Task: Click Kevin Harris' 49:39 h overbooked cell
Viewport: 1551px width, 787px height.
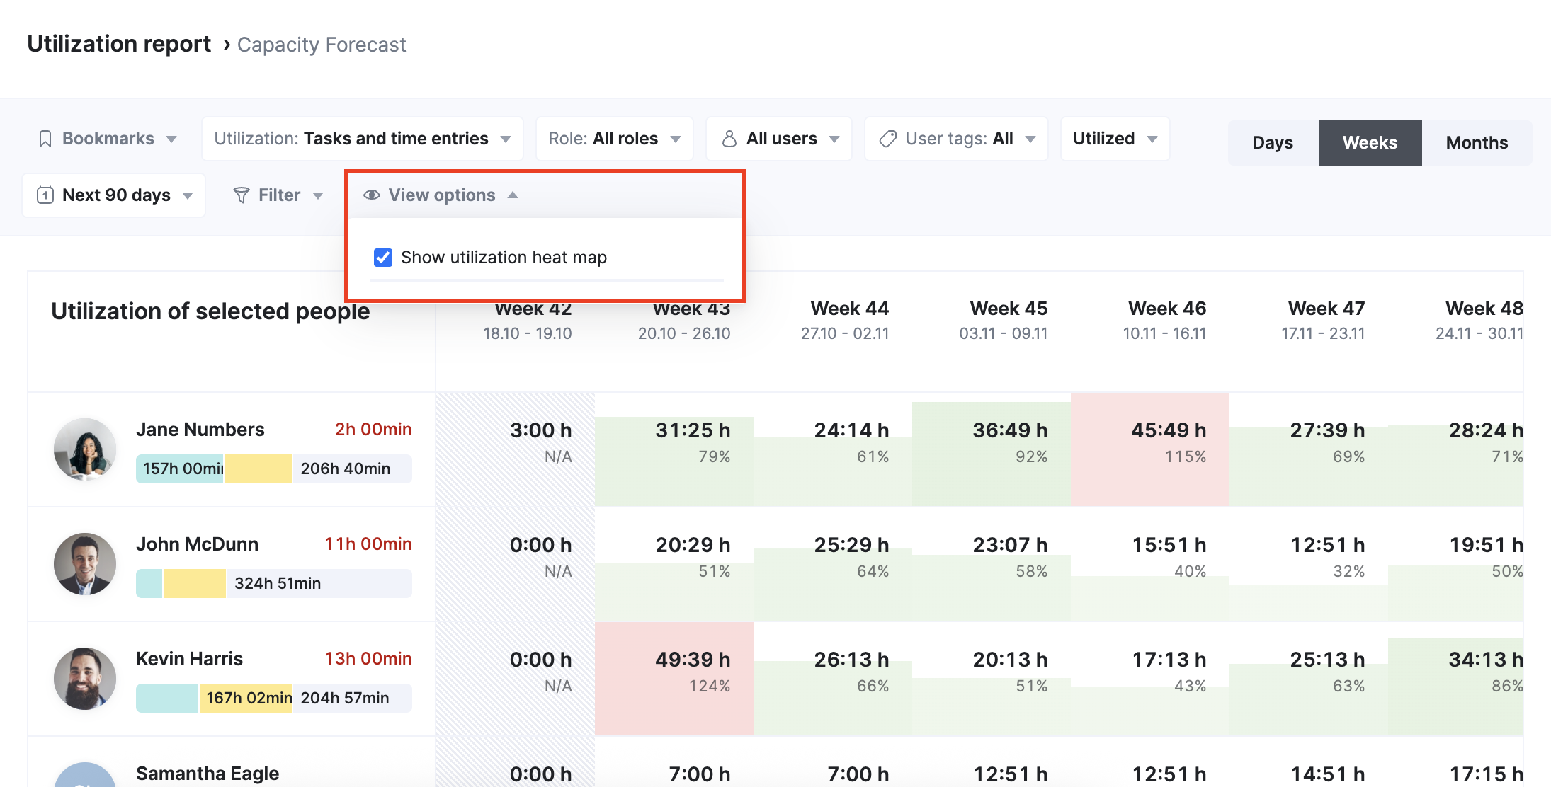Action: point(674,679)
